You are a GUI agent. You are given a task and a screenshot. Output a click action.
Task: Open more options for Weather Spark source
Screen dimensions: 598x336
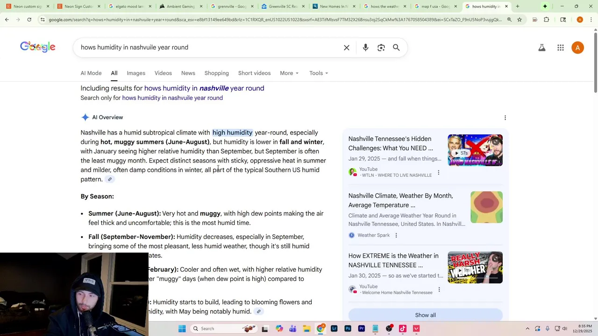point(396,235)
